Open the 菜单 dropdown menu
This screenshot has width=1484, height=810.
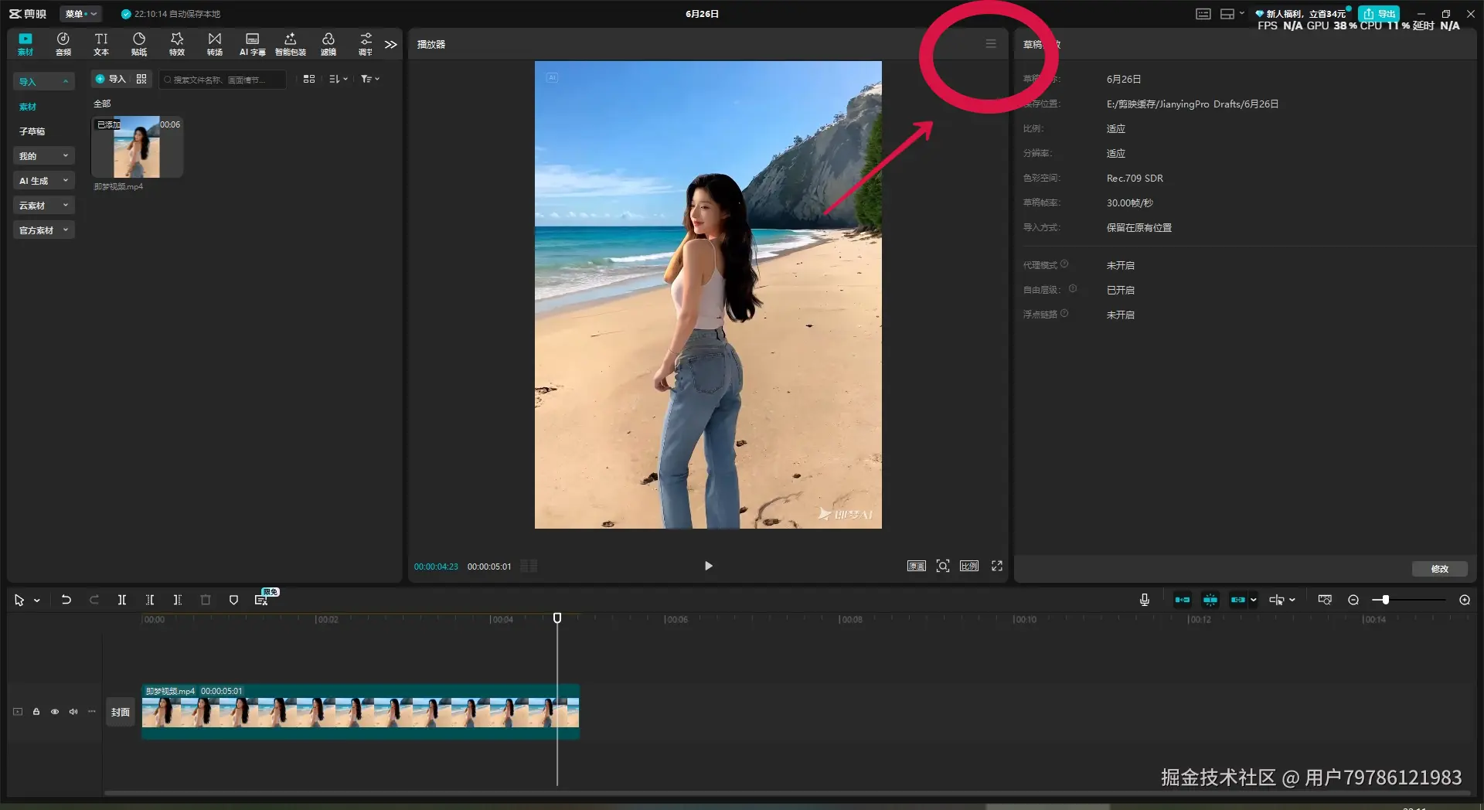80,14
